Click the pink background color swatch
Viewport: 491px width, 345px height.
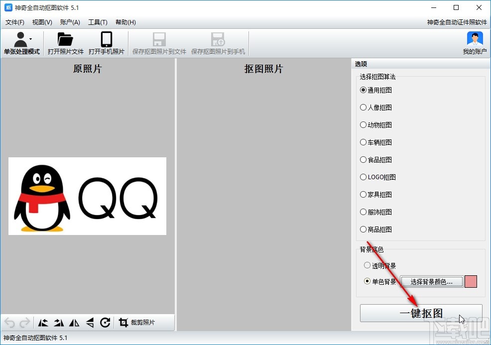pyautogui.click(x=471, y=282)
